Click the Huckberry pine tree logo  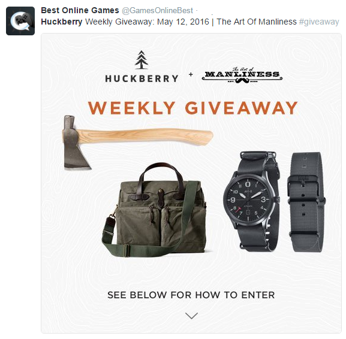(x=142, y=60)
